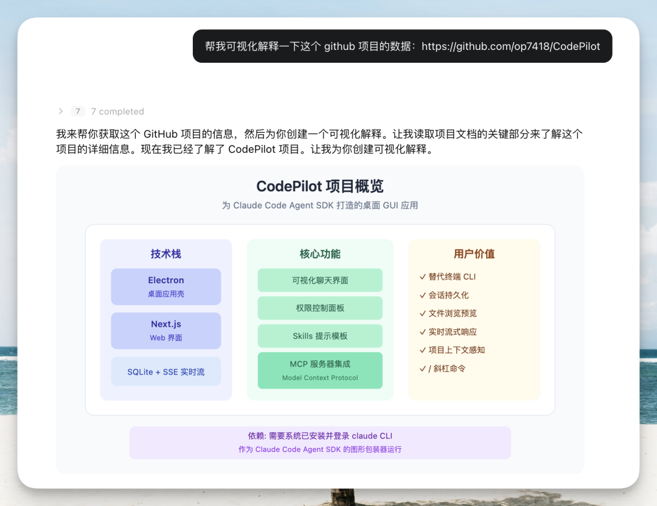Image resolution: width=657 pixels, height=506 pixels.
Task: Select the Skills 提示模板 item
Action: tap(320, 336)
